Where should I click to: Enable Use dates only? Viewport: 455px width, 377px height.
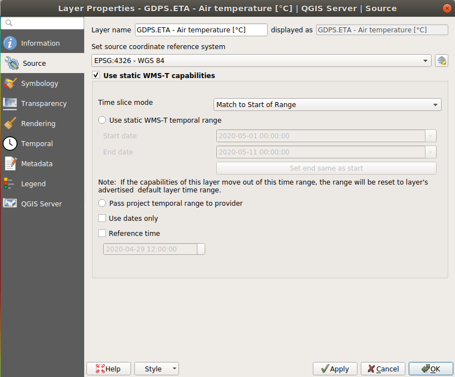point(101,218)
